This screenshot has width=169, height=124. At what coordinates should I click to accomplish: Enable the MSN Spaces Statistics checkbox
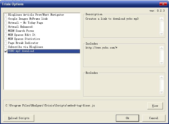click(x=6, y=39)
